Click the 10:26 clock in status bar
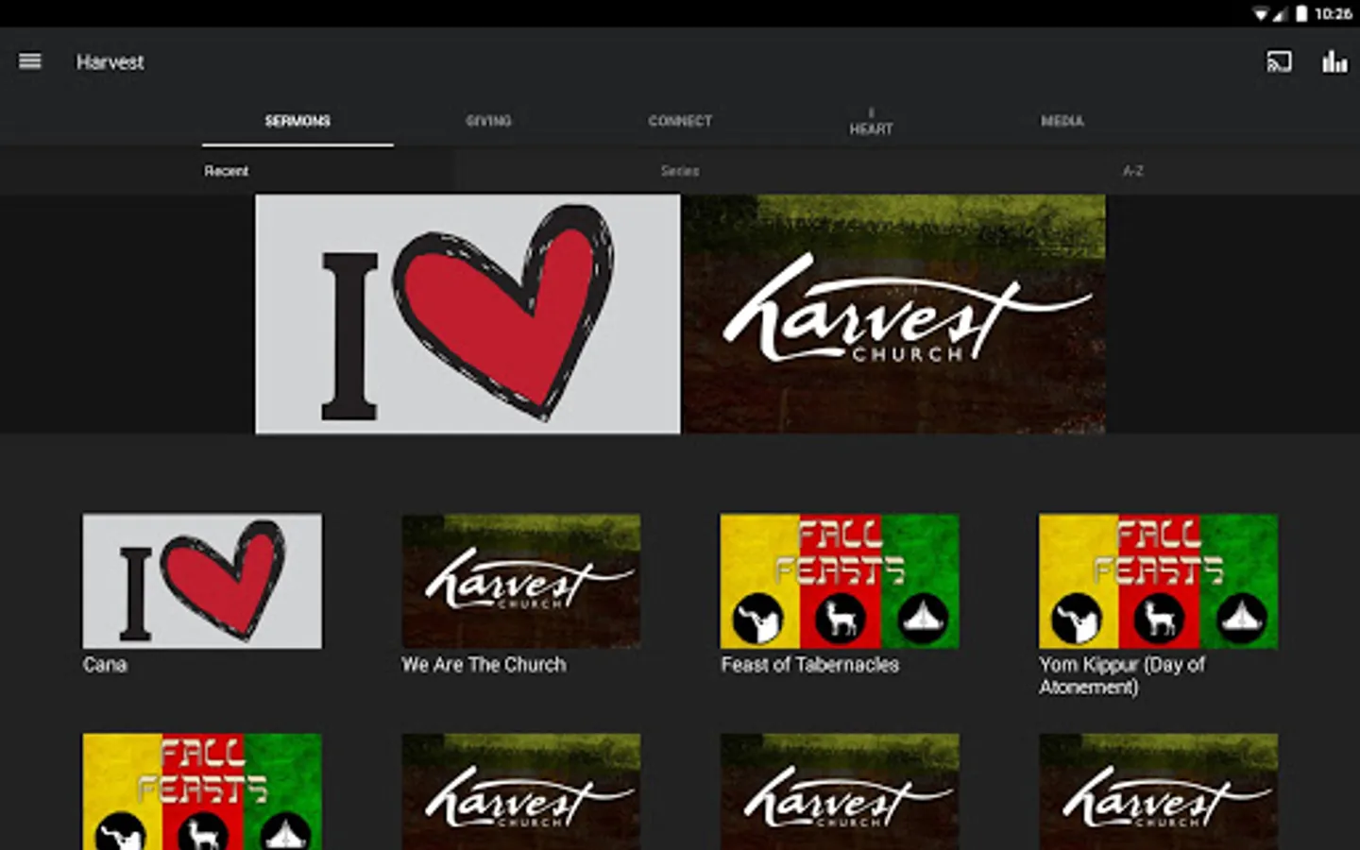 pyautogui.click(x=1334, y=13)
